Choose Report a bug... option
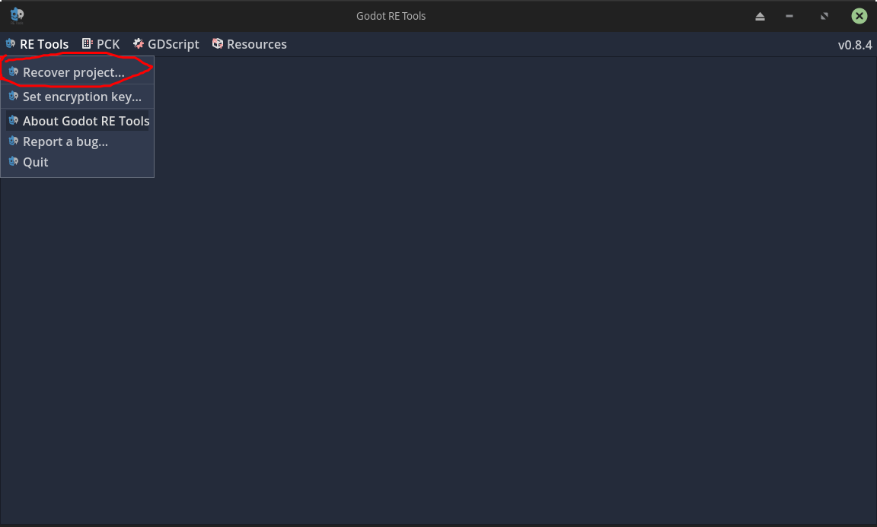The width and height of the screenshot is (877, 527). pyautogui.click(x=77, y=141)
